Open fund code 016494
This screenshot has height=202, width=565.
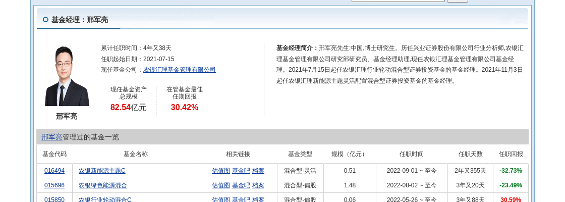54,171
